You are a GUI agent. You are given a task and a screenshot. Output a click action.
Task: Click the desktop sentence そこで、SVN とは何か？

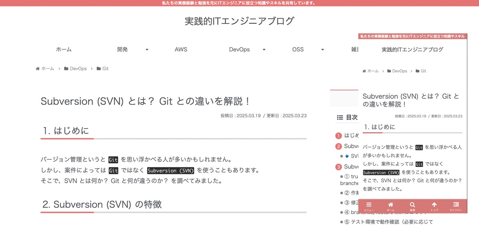131,181
